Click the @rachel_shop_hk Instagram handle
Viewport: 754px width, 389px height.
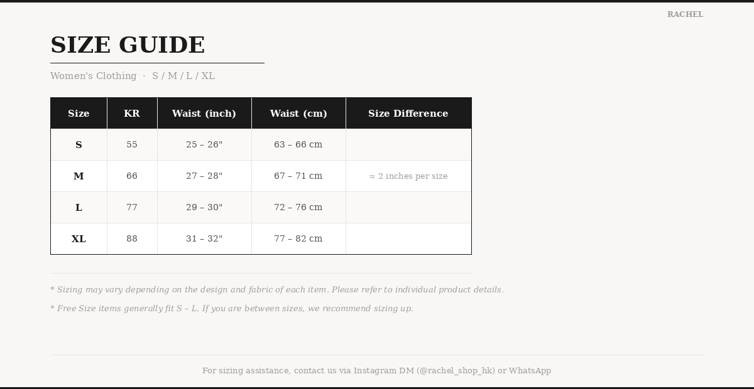click(x=456, y=371)
